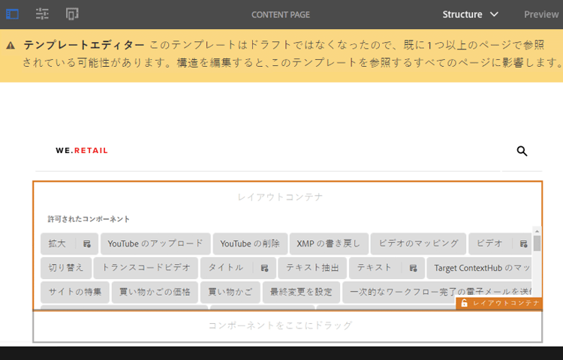This screenshot has height=360, width=563.
Task: Select 最終変更を設定 component
Action: 301,292
